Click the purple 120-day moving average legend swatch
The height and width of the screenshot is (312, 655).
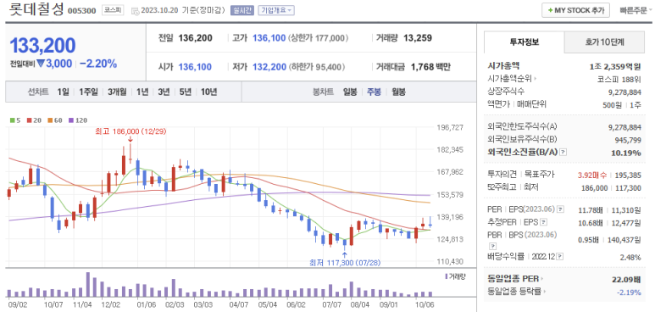point(71,120)
